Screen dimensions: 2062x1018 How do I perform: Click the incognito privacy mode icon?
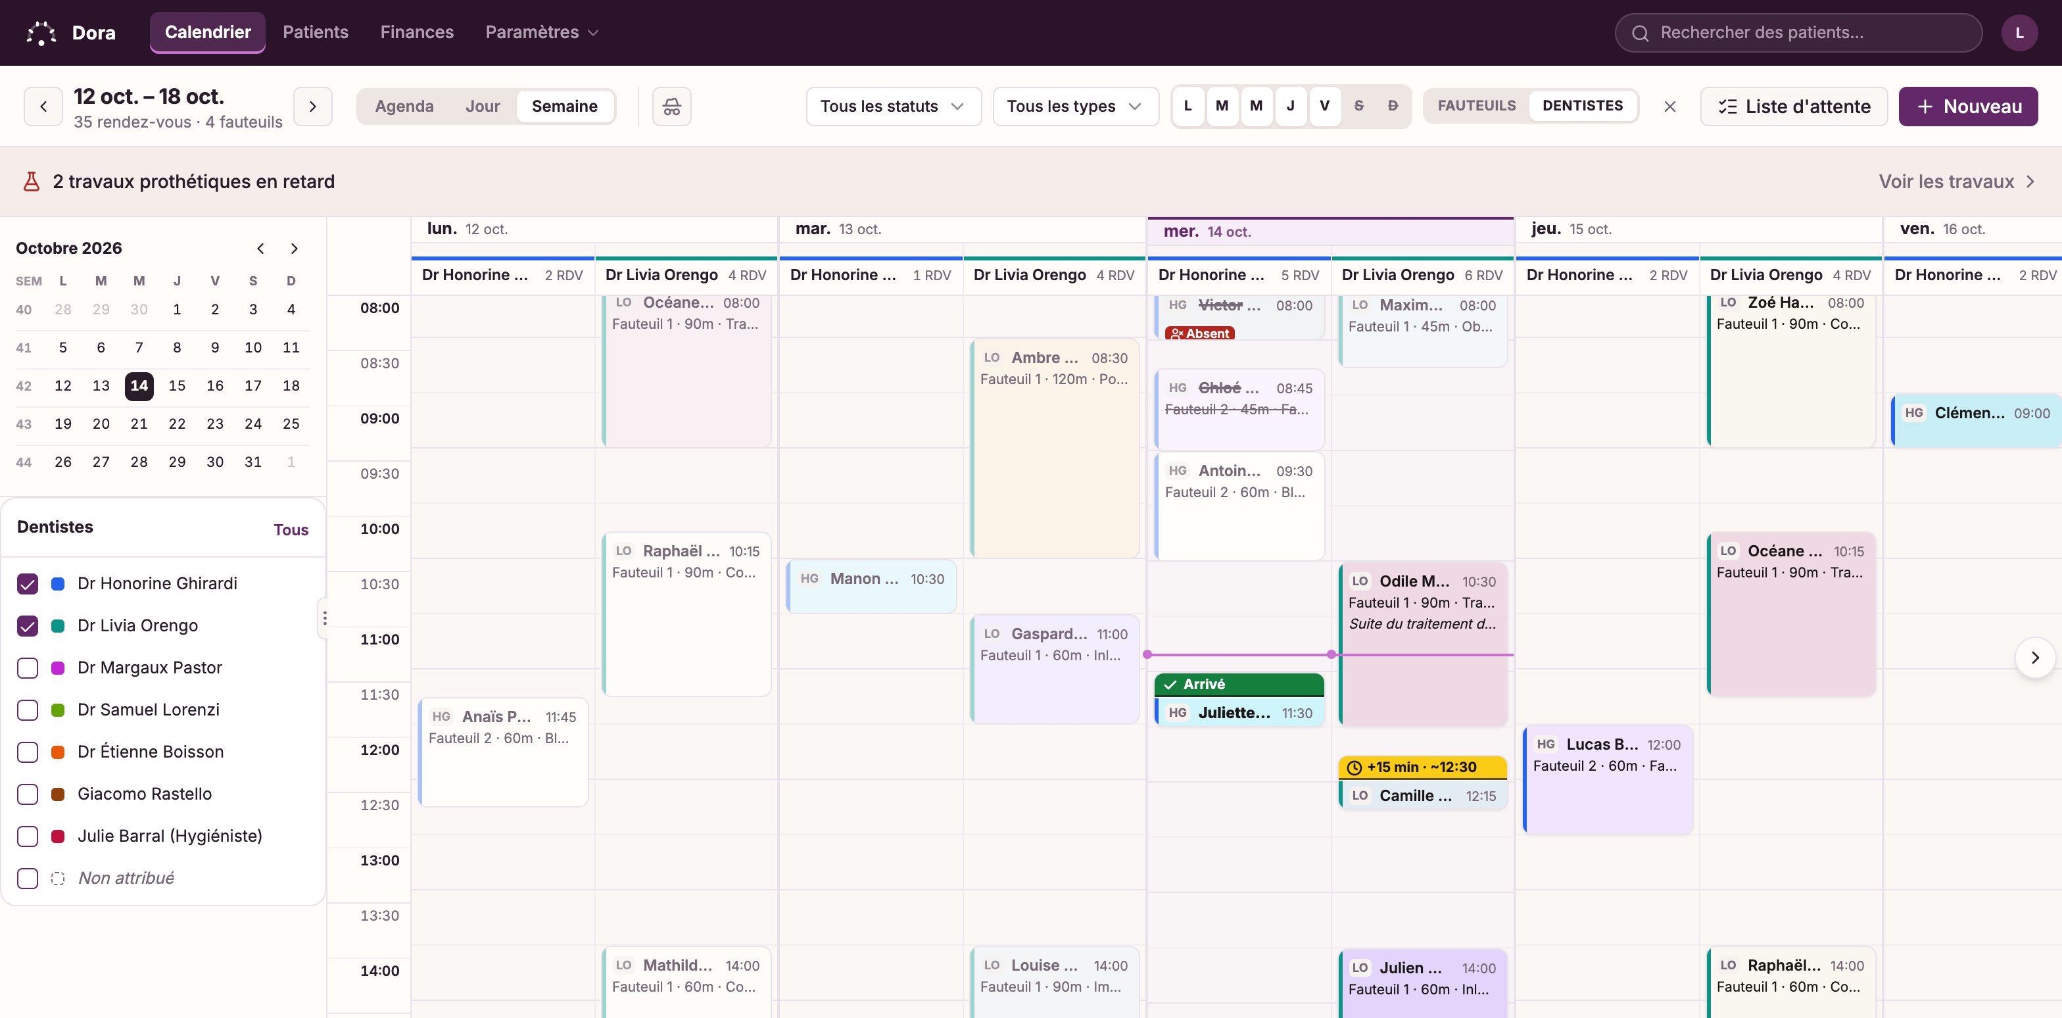coord(671,107)
